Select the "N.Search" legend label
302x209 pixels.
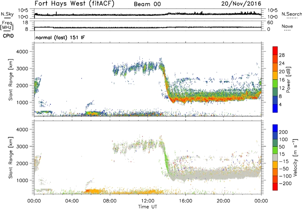click(x=291, y=14)
